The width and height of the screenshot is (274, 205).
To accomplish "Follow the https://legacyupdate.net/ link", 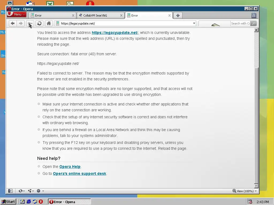I will [x=115, y=33].
